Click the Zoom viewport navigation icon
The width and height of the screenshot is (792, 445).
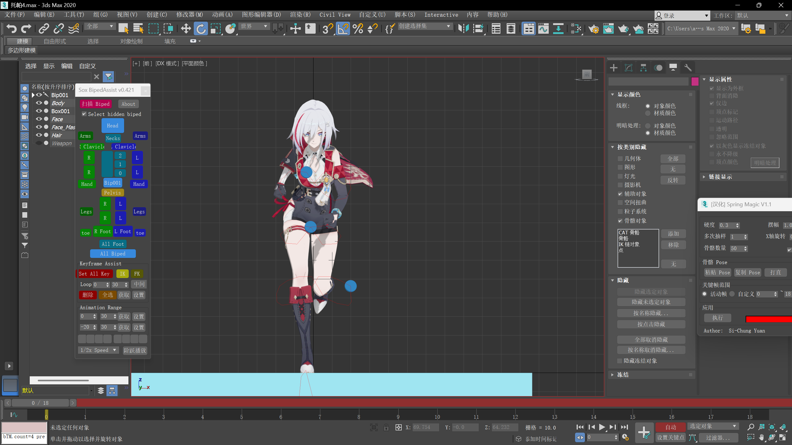pyautogui.click(x=751, y=427)
